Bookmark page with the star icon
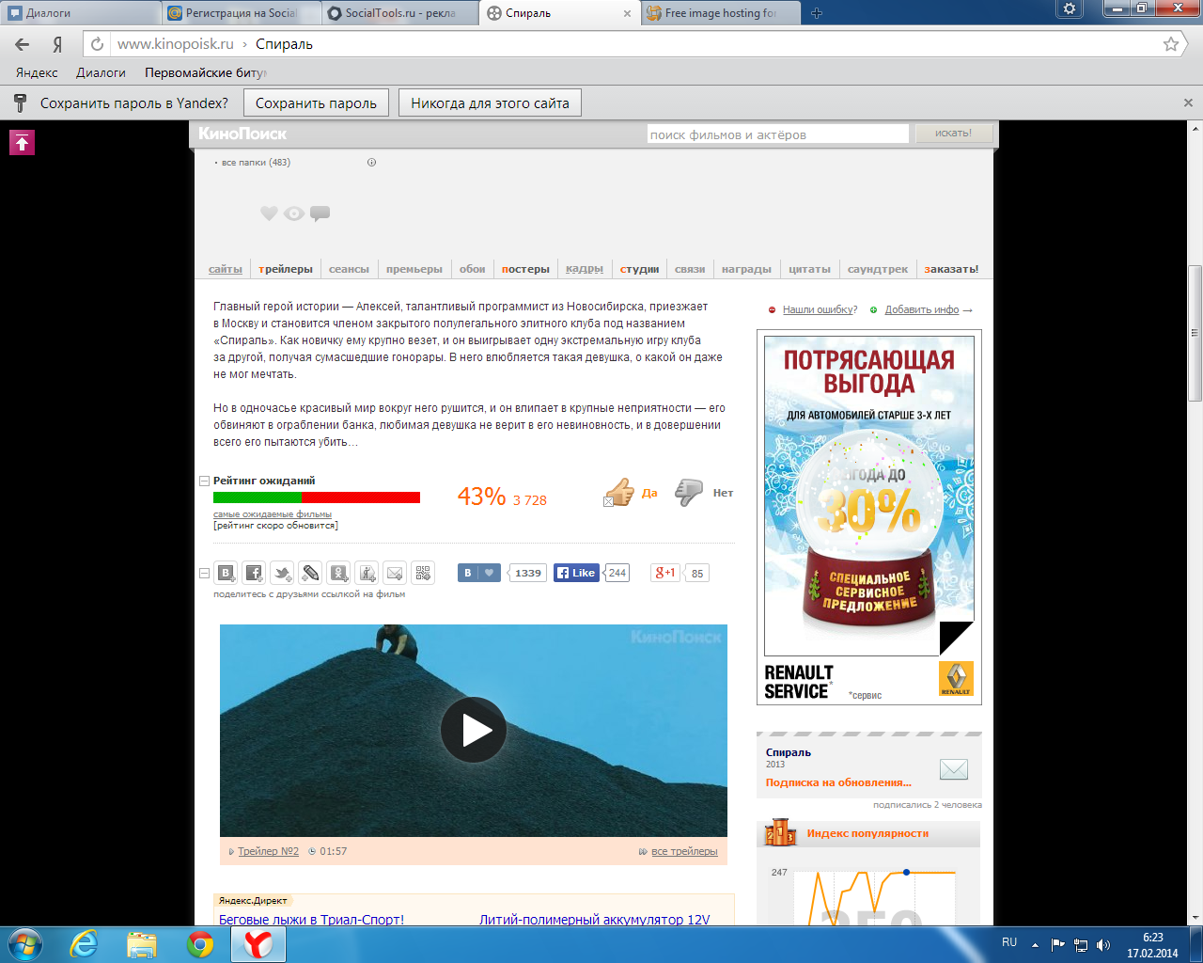 click(1171, 44)
